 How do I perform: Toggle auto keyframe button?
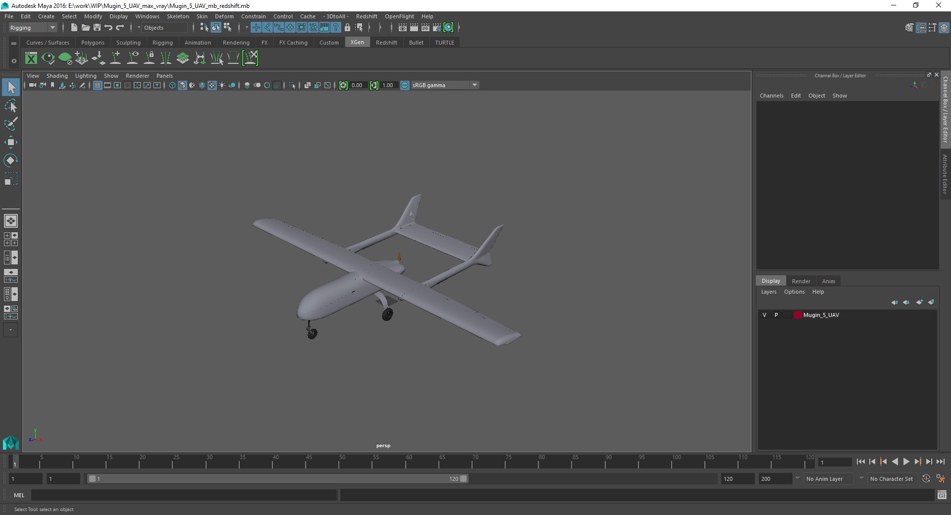click(x=926, y=479)
